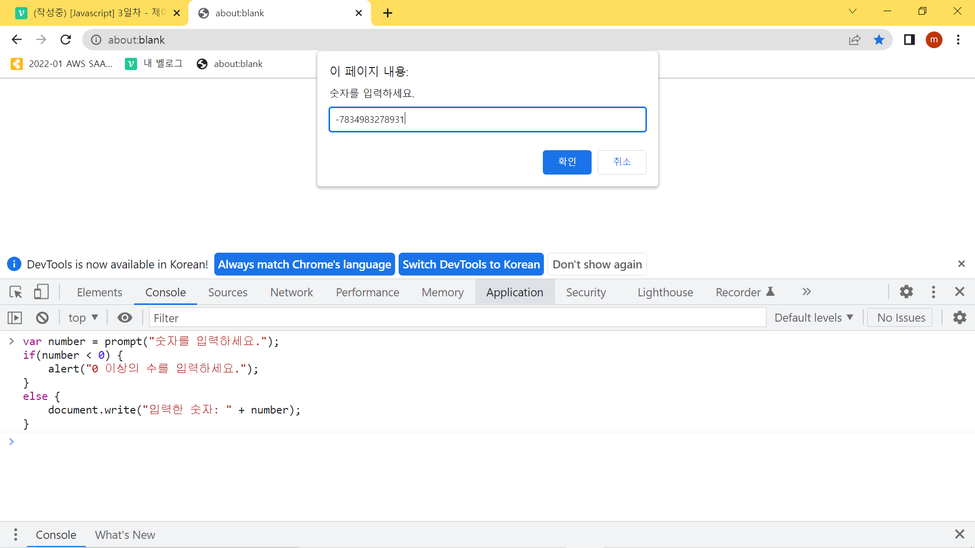Open the Sources tab
975x548 pixels.
(227, 292)
